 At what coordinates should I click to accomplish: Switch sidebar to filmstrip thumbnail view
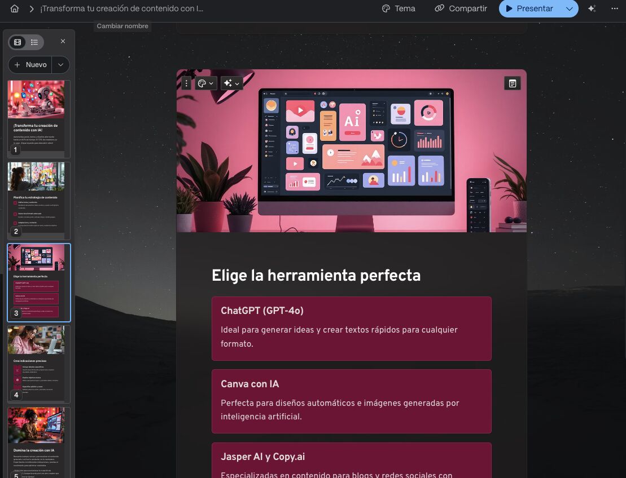(17, 42)
